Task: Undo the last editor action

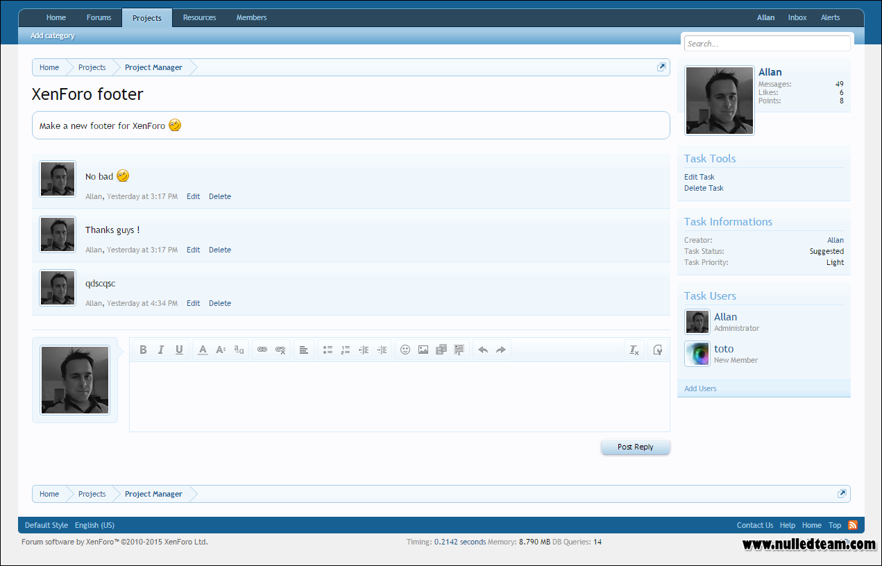Action: [x=483, y=350]
